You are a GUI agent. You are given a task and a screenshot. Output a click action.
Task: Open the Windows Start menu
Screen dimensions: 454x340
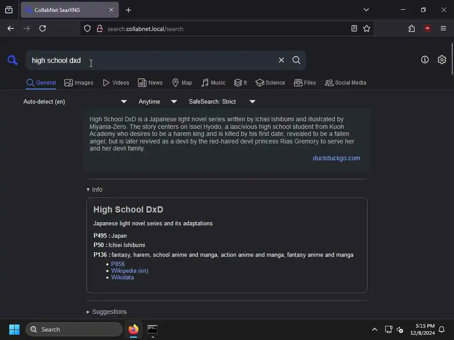(x=14, y=329)
